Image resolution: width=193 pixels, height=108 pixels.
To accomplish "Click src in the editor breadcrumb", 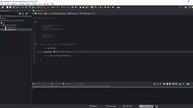I will (47, 13).
